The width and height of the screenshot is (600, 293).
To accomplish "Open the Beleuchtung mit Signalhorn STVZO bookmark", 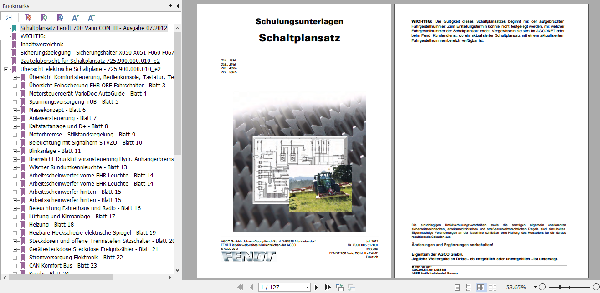I will click(86, 143).
